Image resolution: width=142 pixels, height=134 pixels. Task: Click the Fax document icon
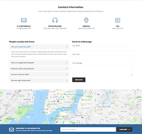tap(117, 20)
